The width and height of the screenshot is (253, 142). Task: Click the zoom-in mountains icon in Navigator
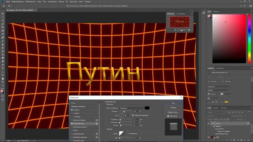(189, 30)
